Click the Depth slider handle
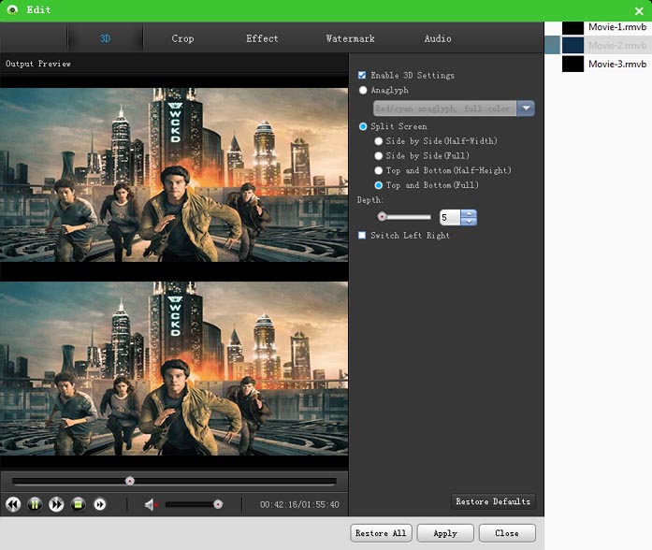Image resolution: width=652 pixels, height=550 pixels. pyautogui.click(x=382, y=217)
